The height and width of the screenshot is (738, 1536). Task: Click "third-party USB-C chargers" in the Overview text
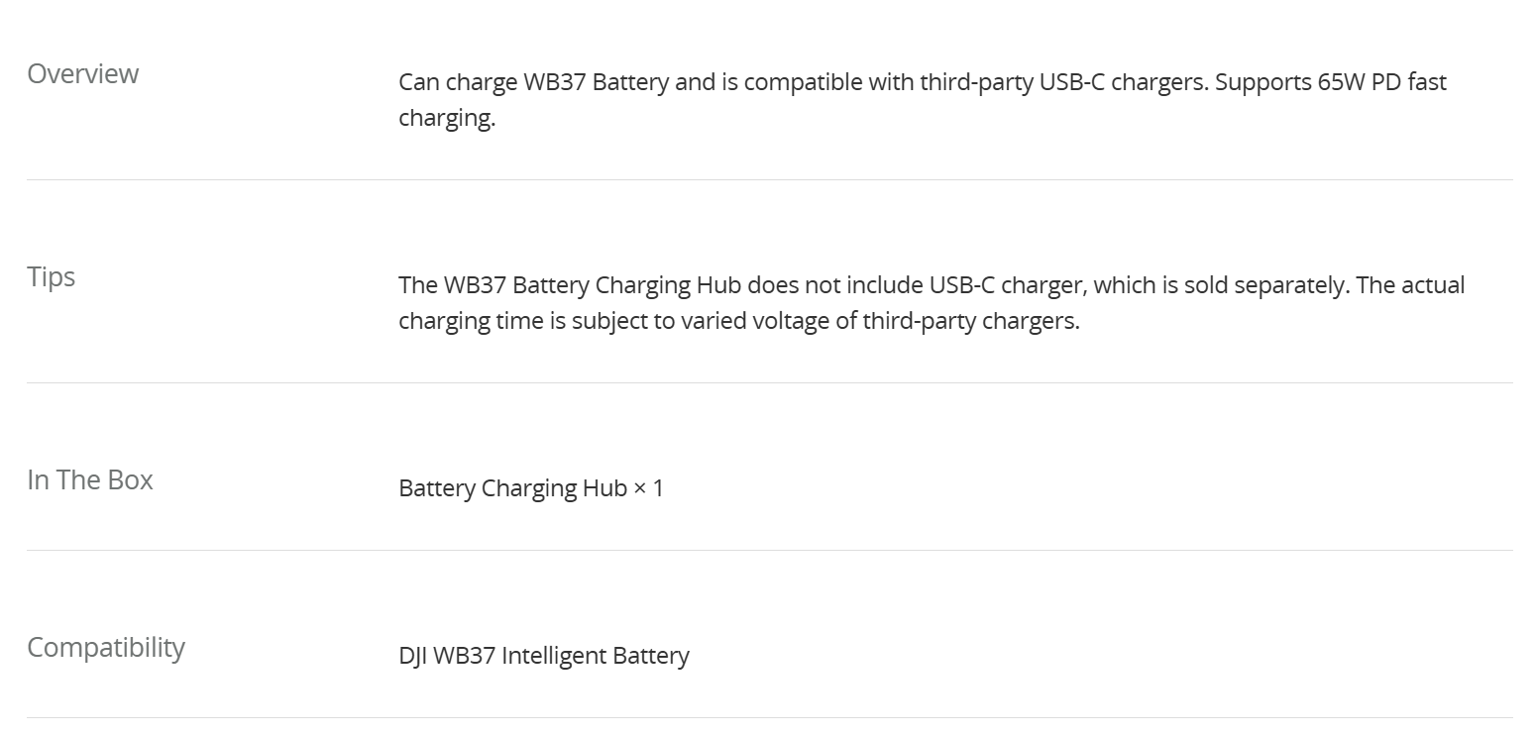pyautogui.click(x=1063, y=82)
